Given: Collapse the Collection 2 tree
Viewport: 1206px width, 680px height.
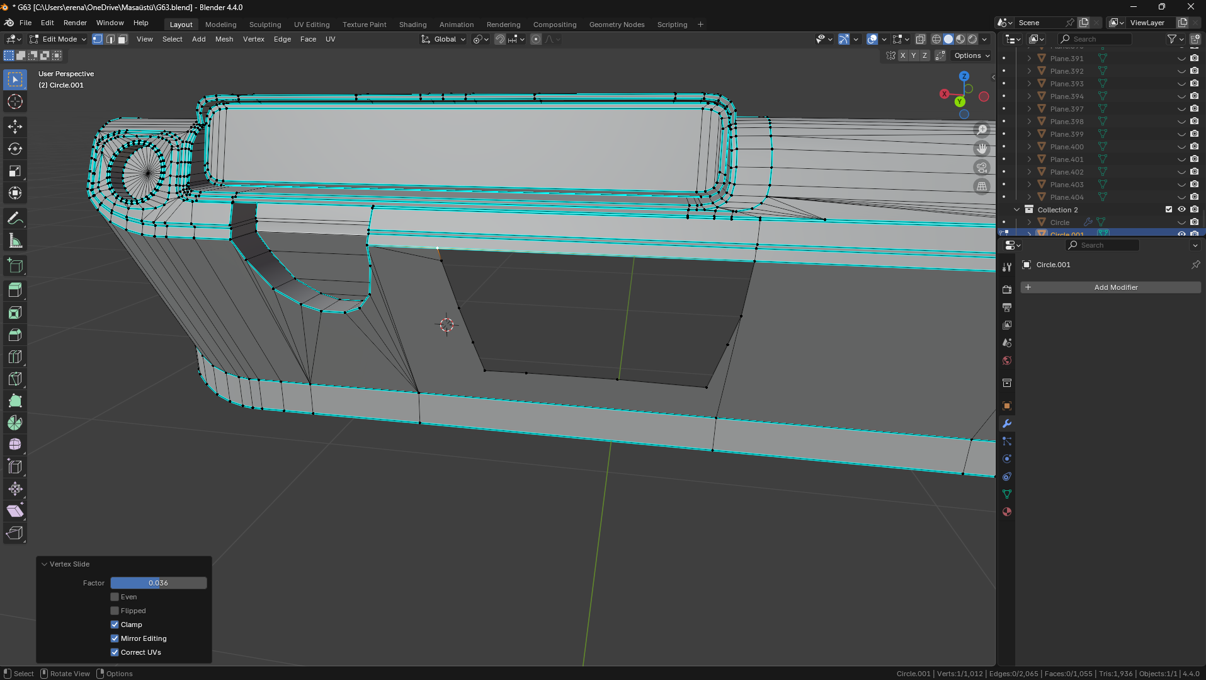Looking at the screenshot, I should click(x=1016, y=209).
